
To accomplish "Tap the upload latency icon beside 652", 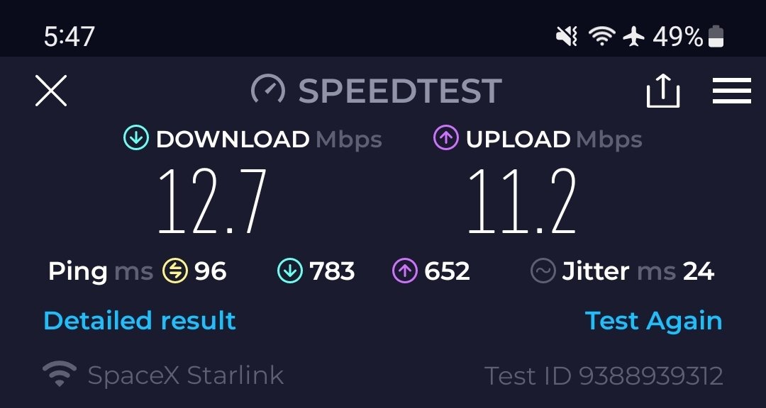I will pos(404,271).
